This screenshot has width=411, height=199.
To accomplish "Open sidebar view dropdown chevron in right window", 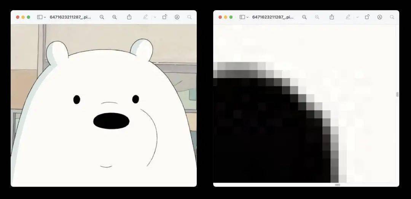I will click(247, 17).
